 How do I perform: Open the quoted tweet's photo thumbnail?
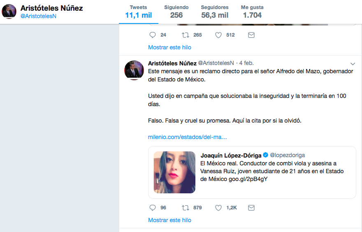click(174, 172)
